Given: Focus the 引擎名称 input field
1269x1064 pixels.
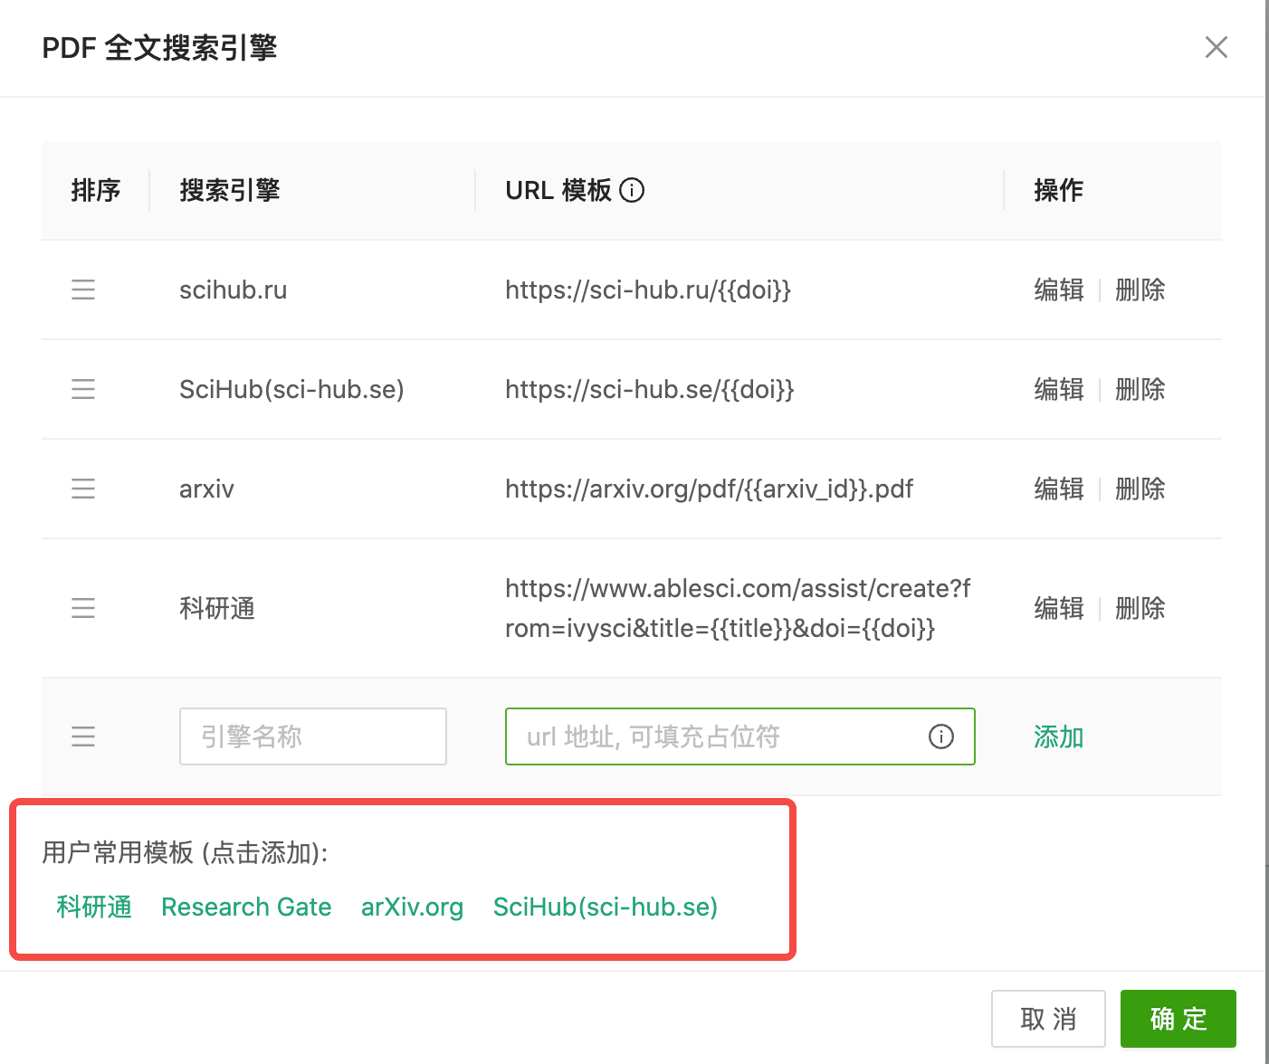Looking at the screenshot, I should click(x=313, y=736).
